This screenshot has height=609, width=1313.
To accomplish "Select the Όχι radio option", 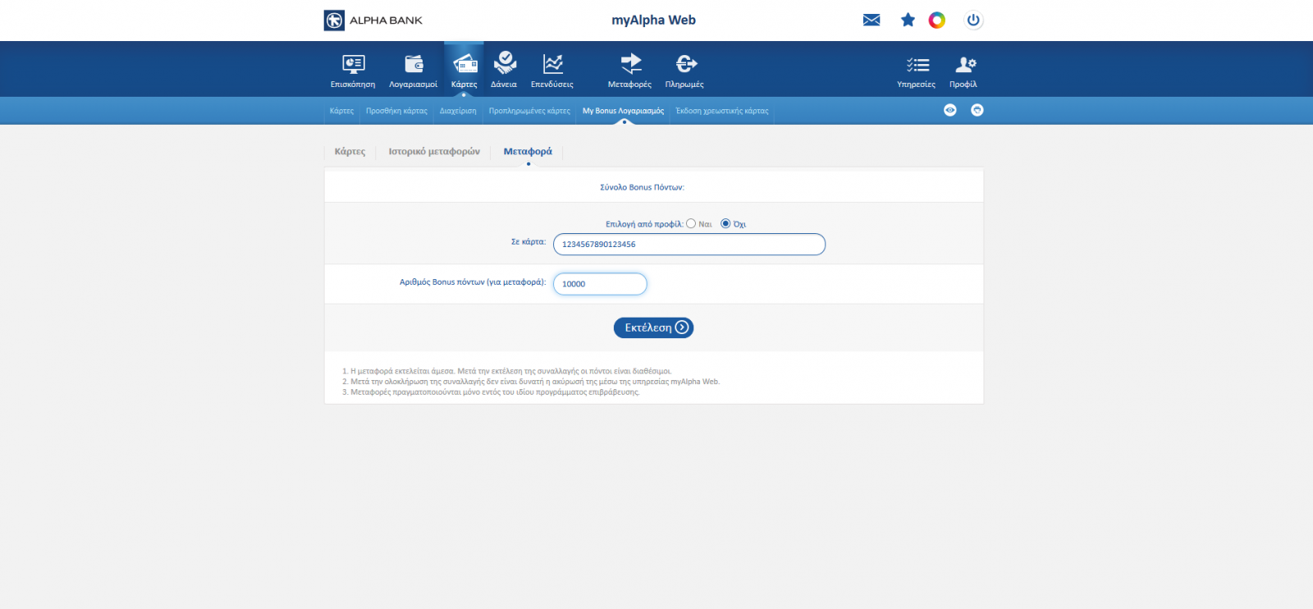I will click(725, 223).
